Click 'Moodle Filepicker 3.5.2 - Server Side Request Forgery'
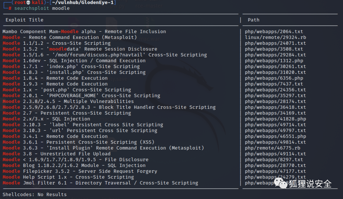343x199 pixels. [80, 171]
